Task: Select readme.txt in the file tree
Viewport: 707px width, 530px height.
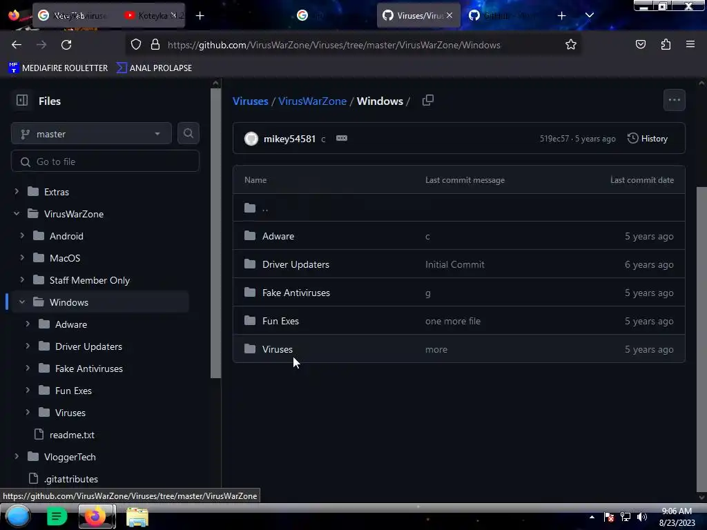Action: 72,435
